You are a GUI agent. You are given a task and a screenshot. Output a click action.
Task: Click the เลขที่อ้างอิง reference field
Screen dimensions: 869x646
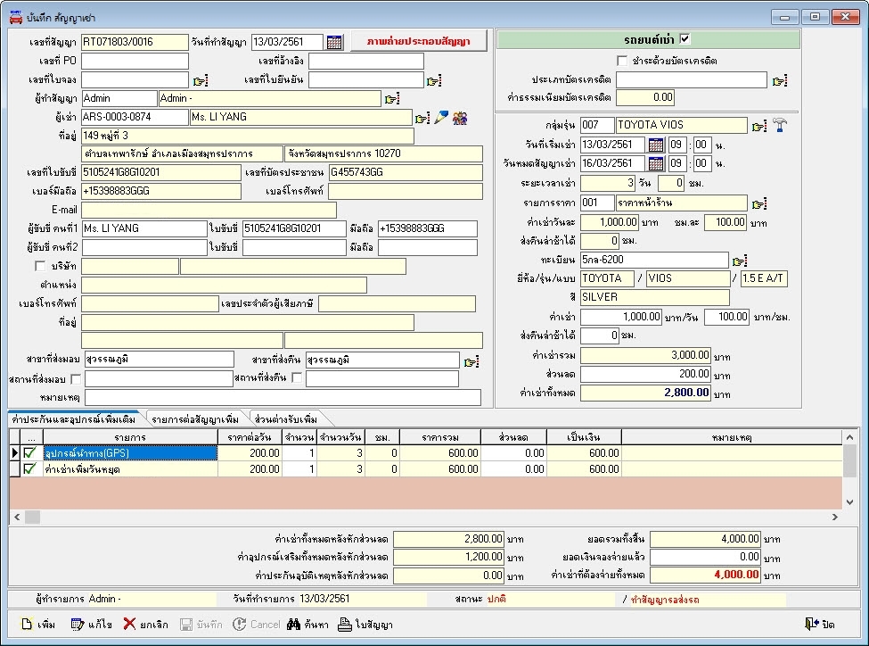tap(365, 61)
